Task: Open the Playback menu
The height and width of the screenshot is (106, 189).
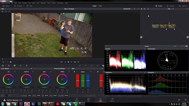Action: (x=43, y=3)
